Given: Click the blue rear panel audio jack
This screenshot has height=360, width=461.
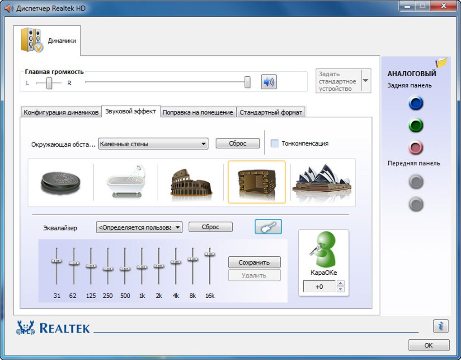Looking at the screenshot, I should click(416, 103).
